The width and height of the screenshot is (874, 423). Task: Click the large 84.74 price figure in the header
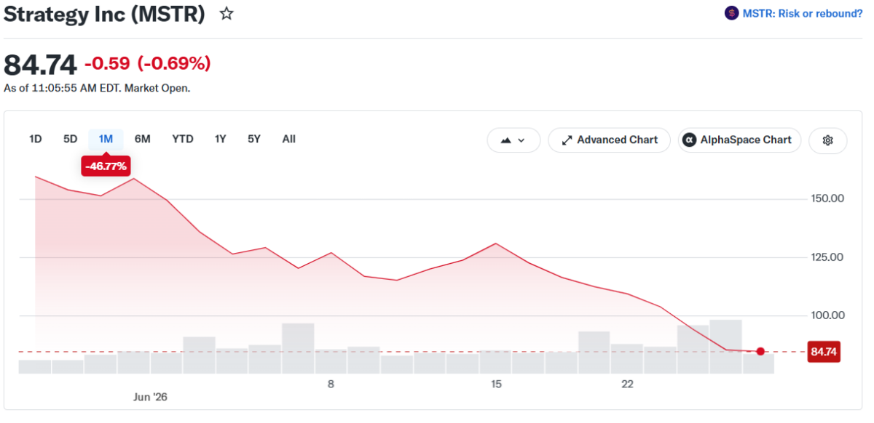click(40, 65)
